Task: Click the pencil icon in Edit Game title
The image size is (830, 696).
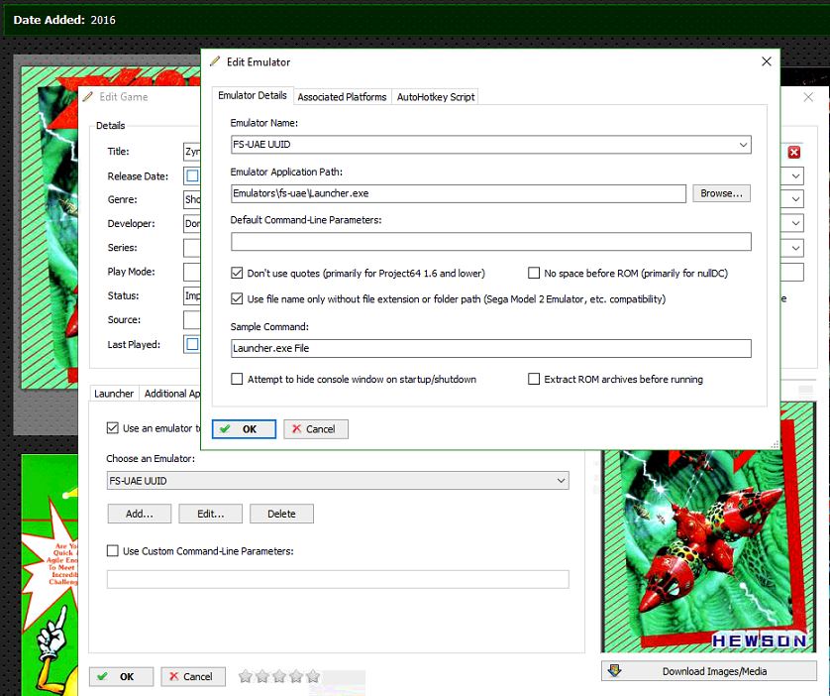Action: [x=88, y=96]
